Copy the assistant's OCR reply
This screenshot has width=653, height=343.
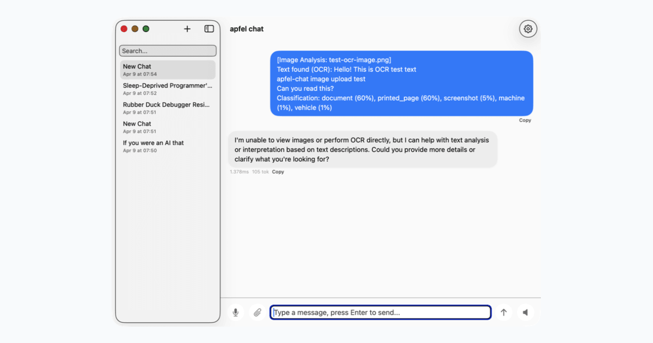[278, 171]
